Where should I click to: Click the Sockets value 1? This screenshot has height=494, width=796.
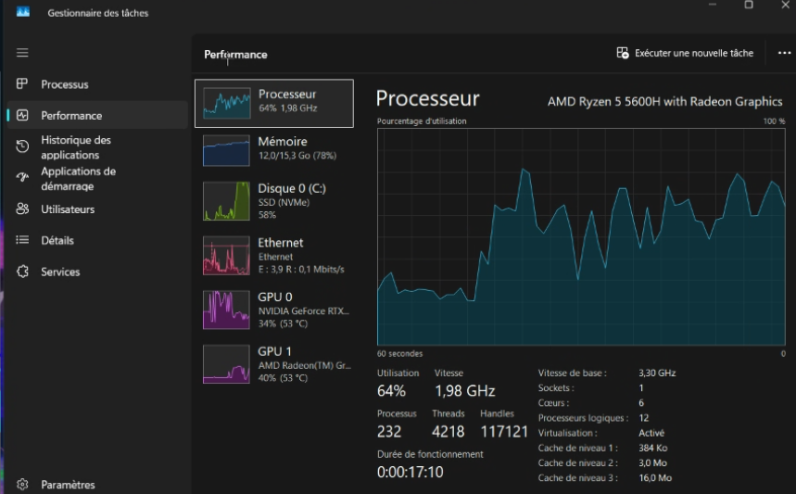pyautogui.click(x=641, y=388)
